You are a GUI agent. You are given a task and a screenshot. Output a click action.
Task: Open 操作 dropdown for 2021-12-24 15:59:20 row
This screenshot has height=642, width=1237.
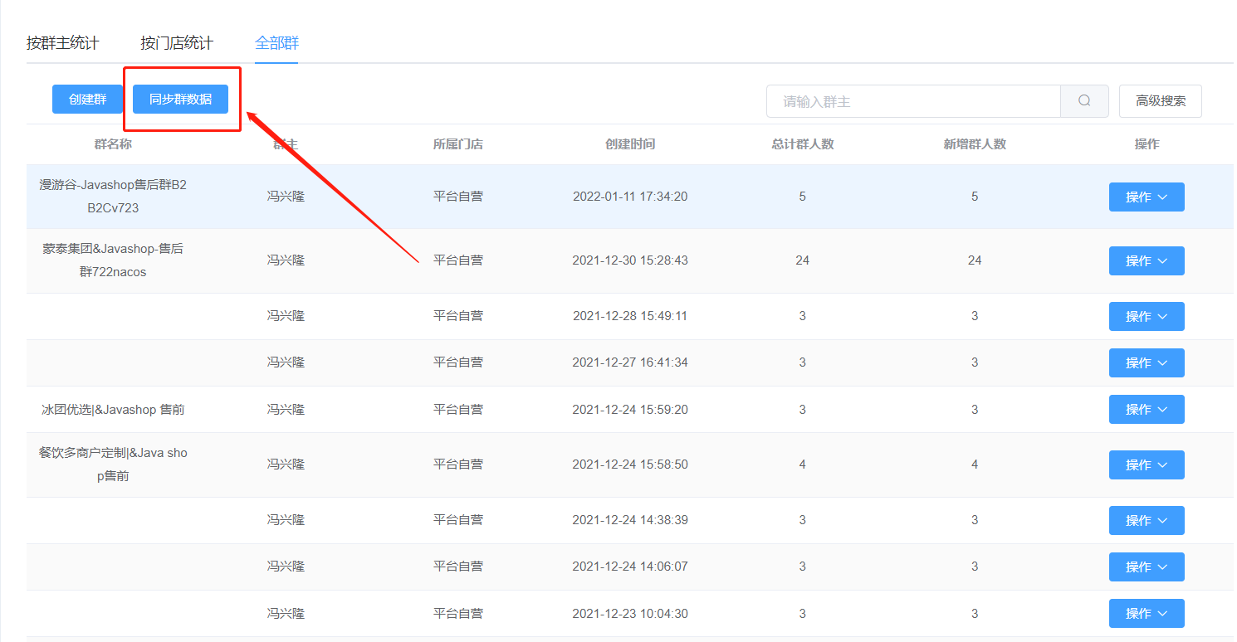tap(1147, 409)
